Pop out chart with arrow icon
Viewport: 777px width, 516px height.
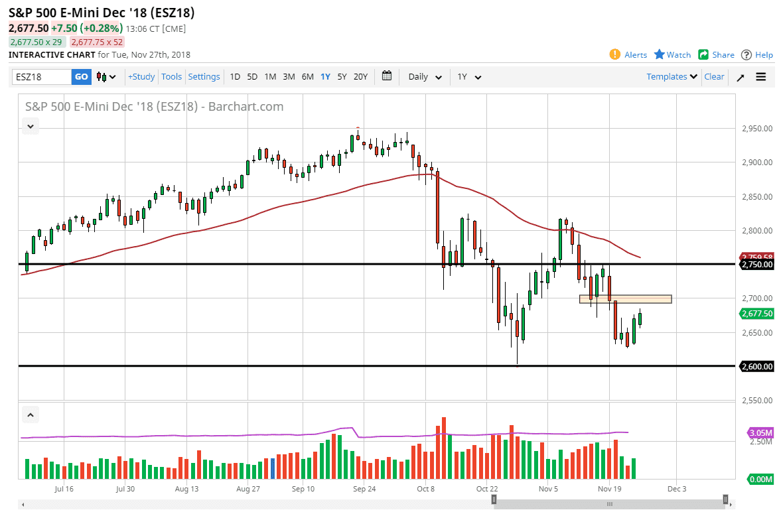[x=741, y=77]
